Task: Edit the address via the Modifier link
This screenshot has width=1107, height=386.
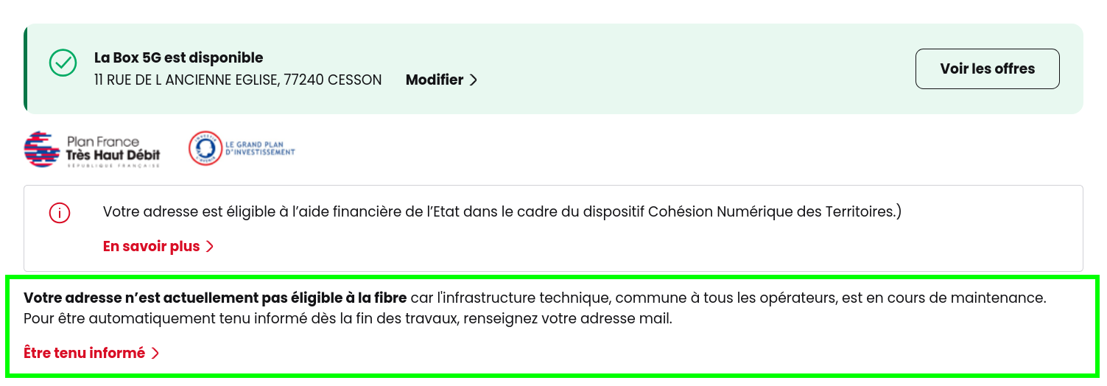Action: [441, 80]
